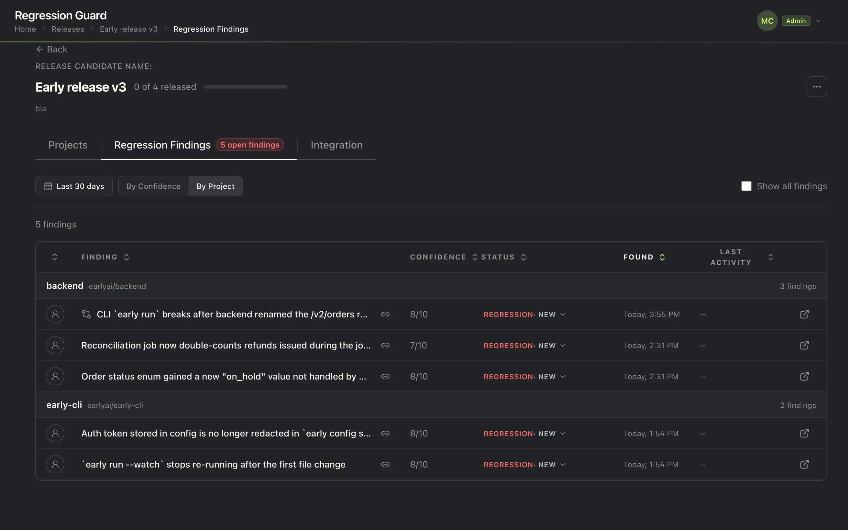This screenshot has height=530, width=848.
Task: Click pull request icon on CLI early run row
Action: 86,314
